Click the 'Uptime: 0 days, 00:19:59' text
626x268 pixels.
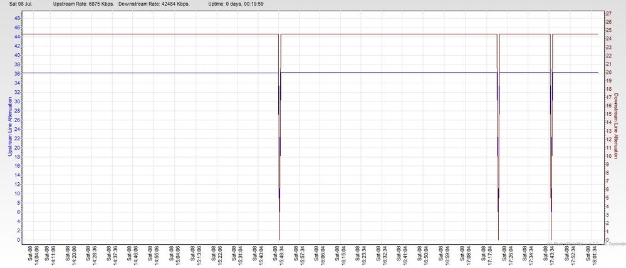(236, 4)
